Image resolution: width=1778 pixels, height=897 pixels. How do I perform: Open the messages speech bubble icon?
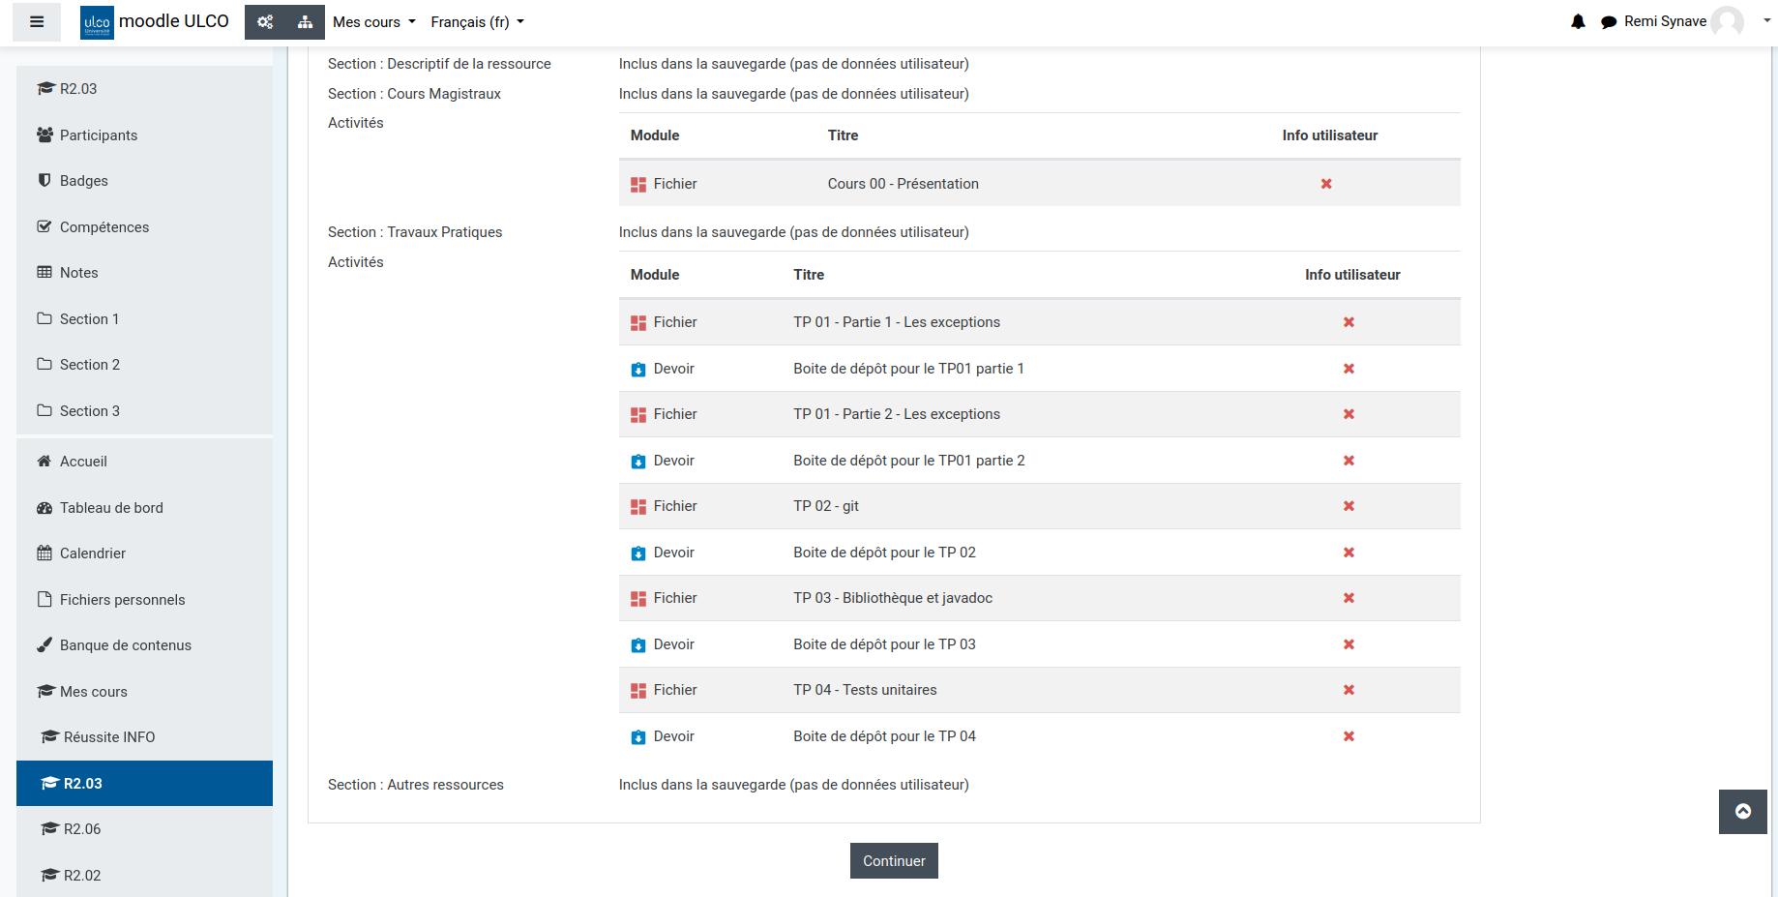pyautogui.click(x=1608, y=22)
